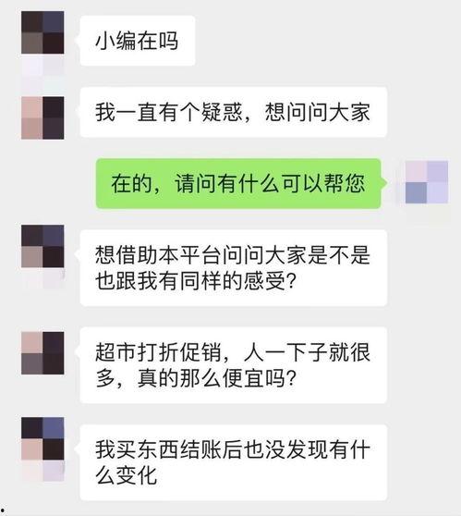Select the green '在的，请问有什么可以帮您' reply

pos(238,183)
